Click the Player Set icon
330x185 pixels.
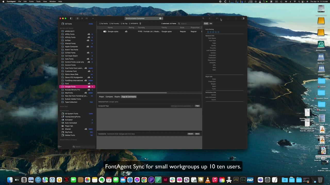pyautogui.click(x=62, y=126)
